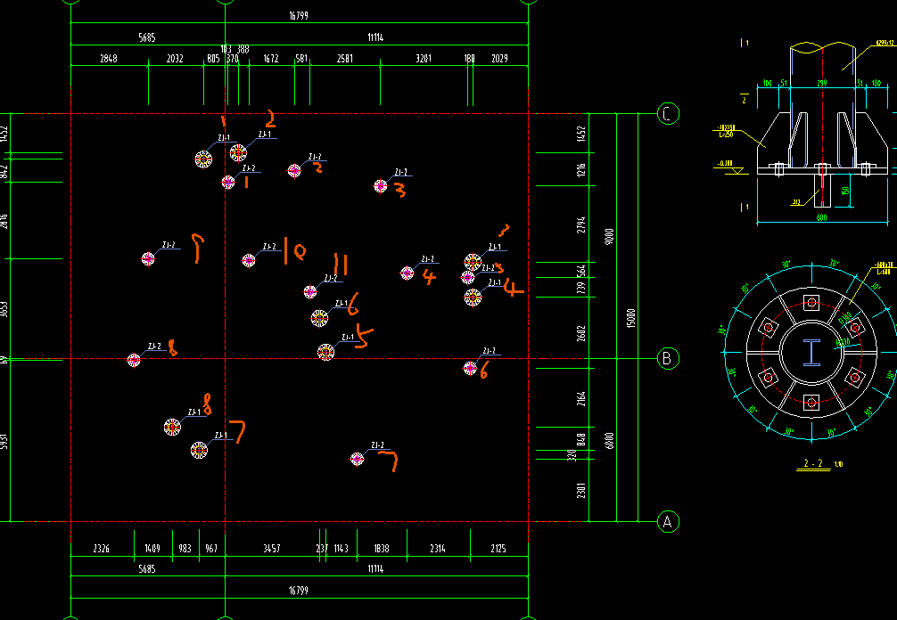
Task: Select the 967 dimension value
Action: pos(211,549)
